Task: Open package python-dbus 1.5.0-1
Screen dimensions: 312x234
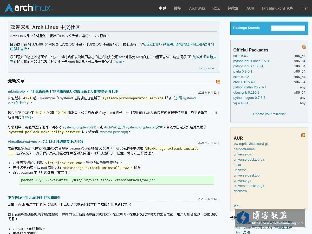Action: [248, 66]
